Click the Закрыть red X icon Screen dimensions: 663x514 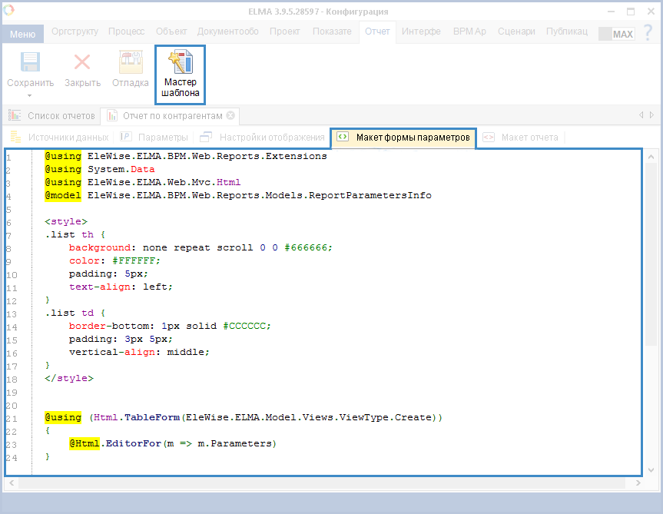(82, 62)
